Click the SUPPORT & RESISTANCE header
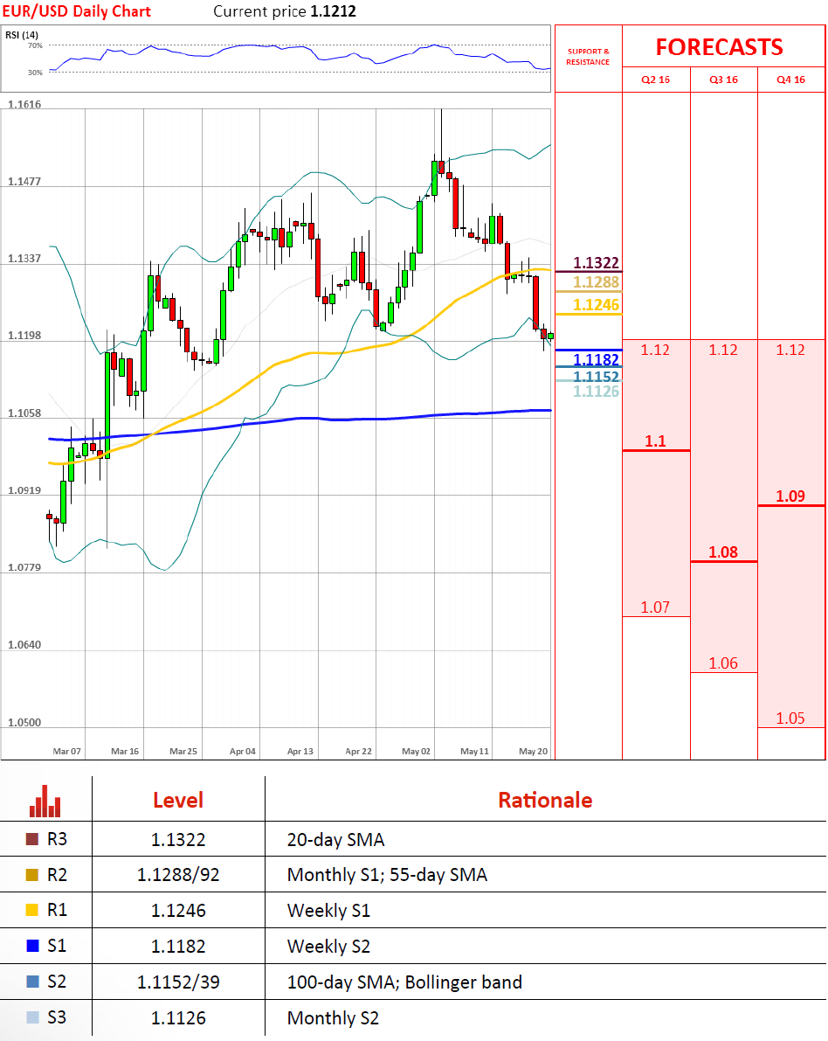828x1041 pixels. point(588,57)
